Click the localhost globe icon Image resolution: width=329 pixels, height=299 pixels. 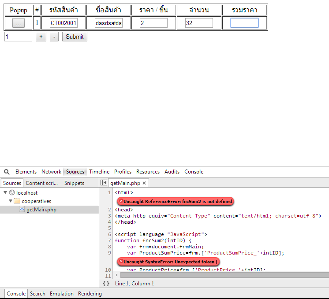point(12,192)
